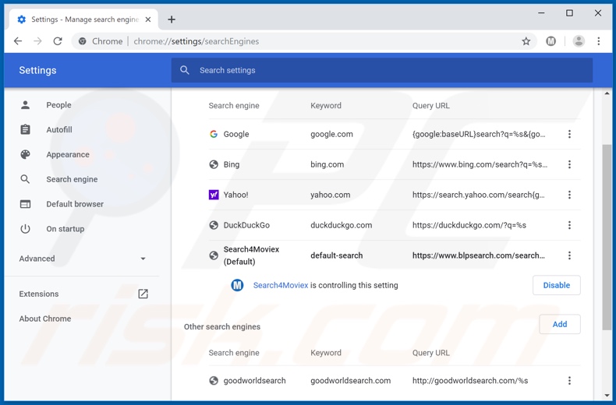Maximize the Chrome window
Screen dimensions: 616x405
tap(569, 13)
